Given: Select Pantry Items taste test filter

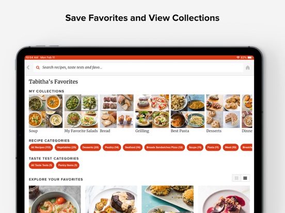Looking at the screenshot, I should coord(68,165).
